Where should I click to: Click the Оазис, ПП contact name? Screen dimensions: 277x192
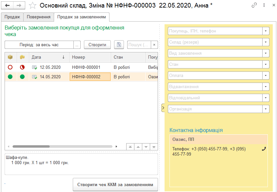(x=183, y=139)
